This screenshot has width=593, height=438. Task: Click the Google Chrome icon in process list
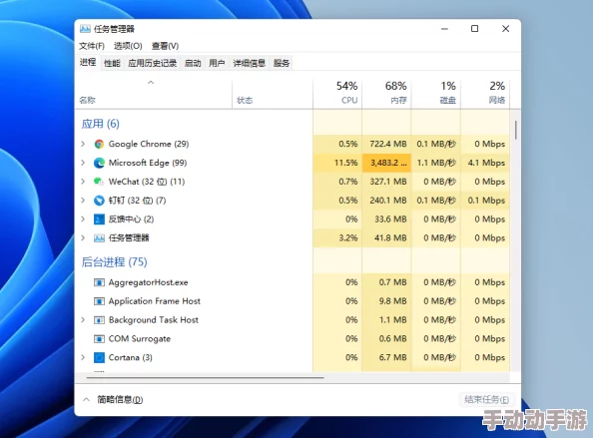tap(99, 144)
